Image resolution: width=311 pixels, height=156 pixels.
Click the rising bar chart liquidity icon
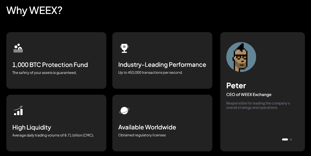pos(18,110)
